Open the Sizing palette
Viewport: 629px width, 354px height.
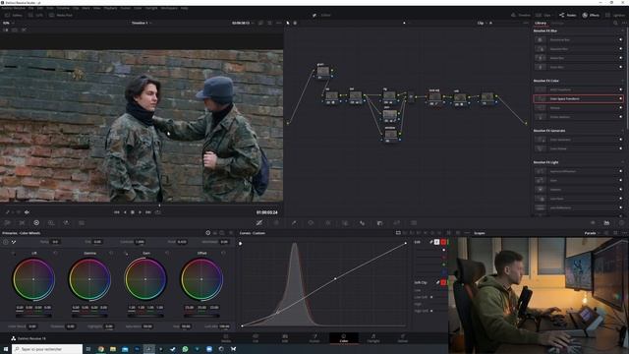[396, 223]
